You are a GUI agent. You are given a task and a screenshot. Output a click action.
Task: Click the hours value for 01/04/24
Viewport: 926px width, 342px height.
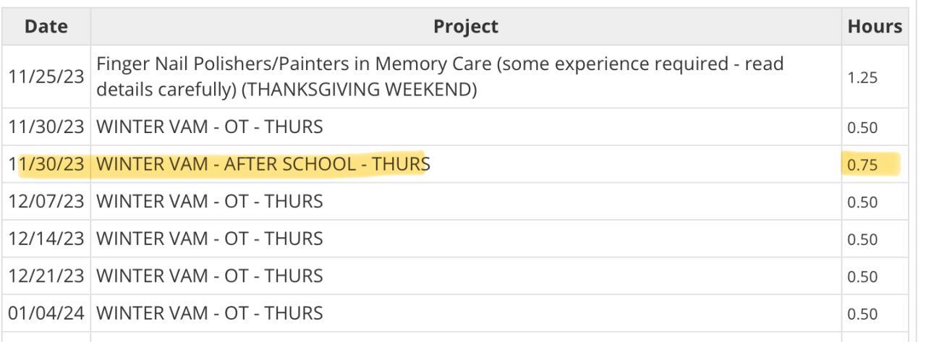[x=863, y=315]
